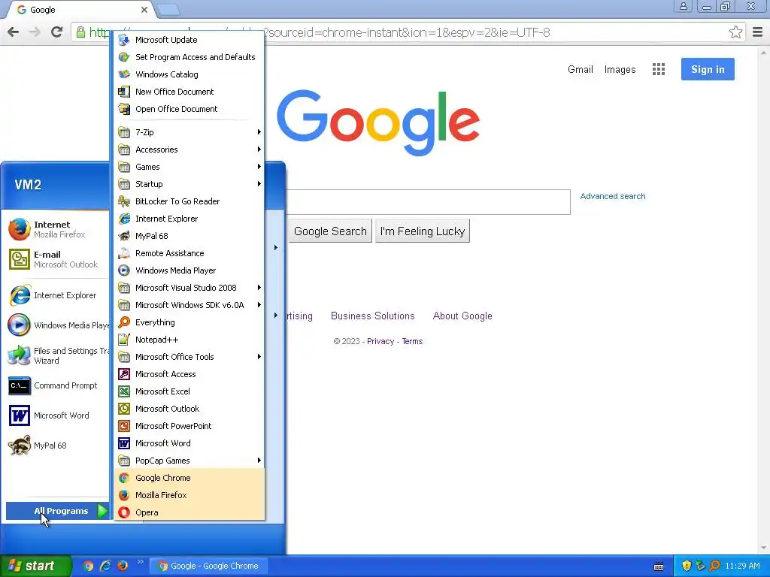
Task: Click the Windows start button
Action: (35, 566)
